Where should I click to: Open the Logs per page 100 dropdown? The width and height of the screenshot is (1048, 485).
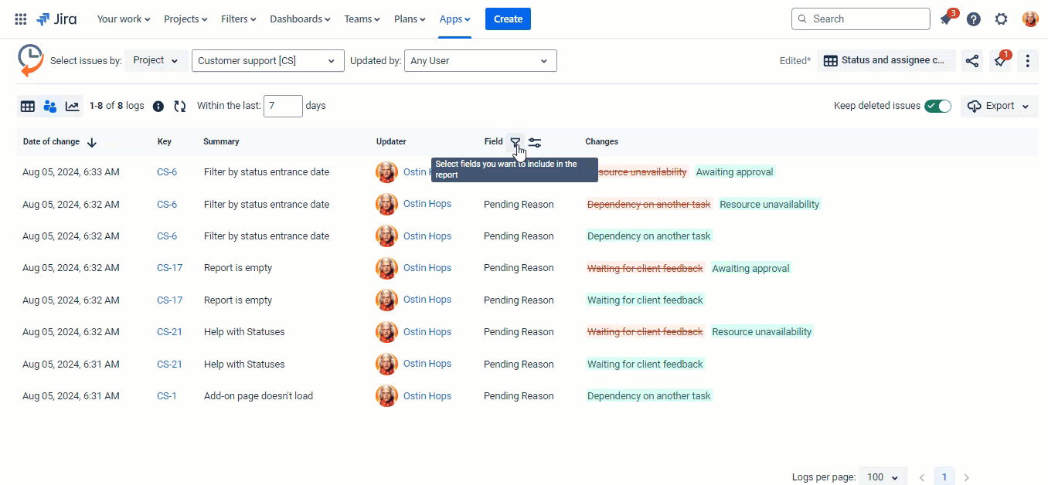[883, 477]
